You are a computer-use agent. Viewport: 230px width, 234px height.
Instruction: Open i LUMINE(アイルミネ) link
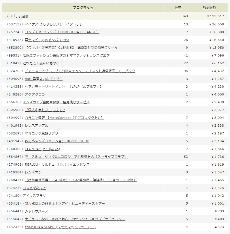coord(42,149)
